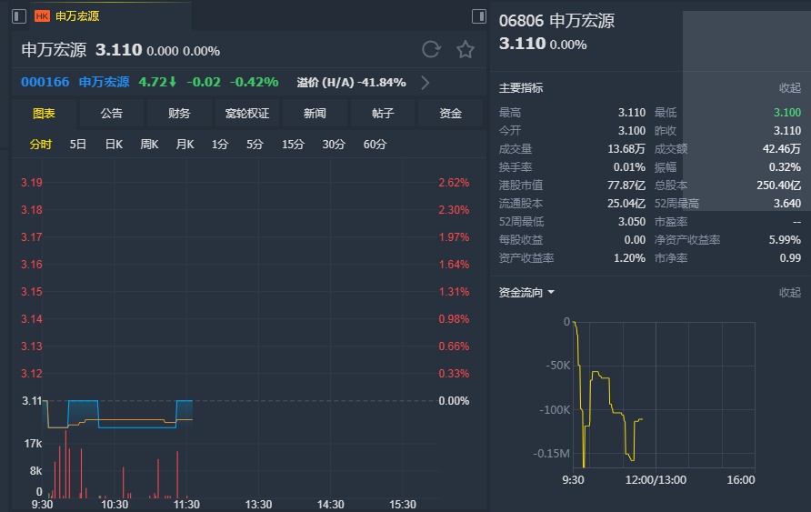Switch chart to 月K
Screen dimensions: 811x512
[185, 145]
